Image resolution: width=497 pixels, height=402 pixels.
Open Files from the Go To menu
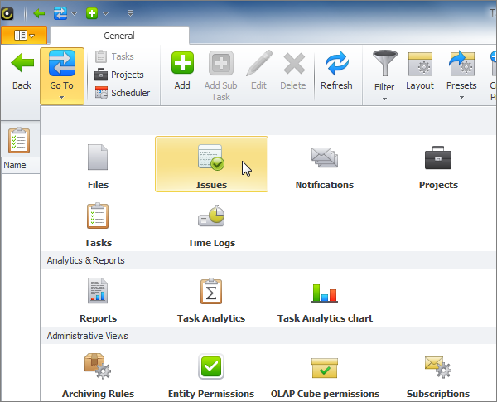[x=98, y=164]
